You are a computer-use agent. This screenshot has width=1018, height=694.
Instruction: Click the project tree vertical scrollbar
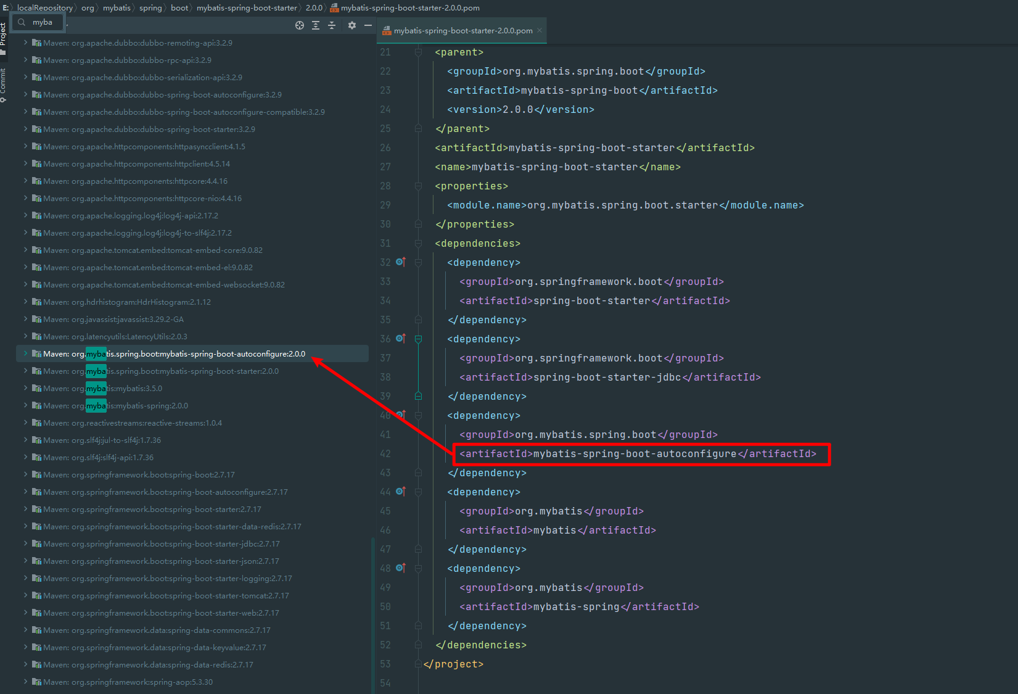coord(372,614)
